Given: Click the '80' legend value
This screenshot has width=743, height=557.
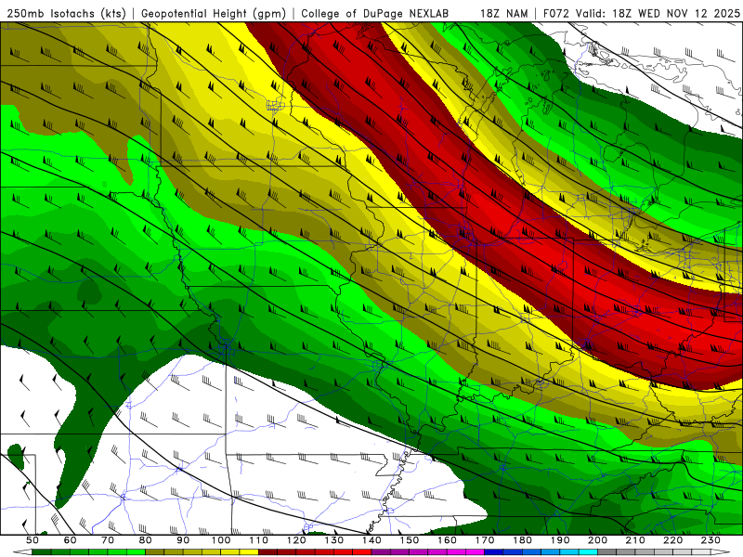Looking at the screenshot, I should point(146,540).
